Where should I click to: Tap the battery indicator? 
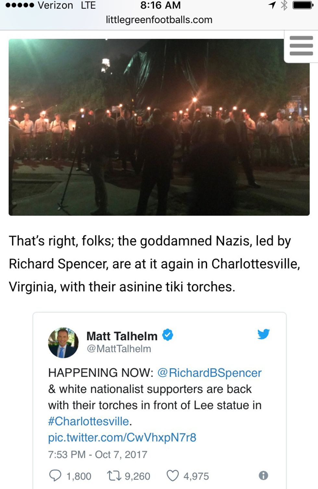(x=303, y=5)
